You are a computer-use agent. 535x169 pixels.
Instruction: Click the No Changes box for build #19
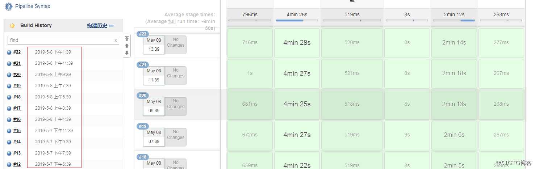[176, 138]
